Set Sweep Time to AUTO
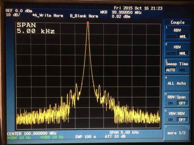Image resolution: width=194 pixels, height=145 pixels. pyautogui.click(x=171, y=70)
